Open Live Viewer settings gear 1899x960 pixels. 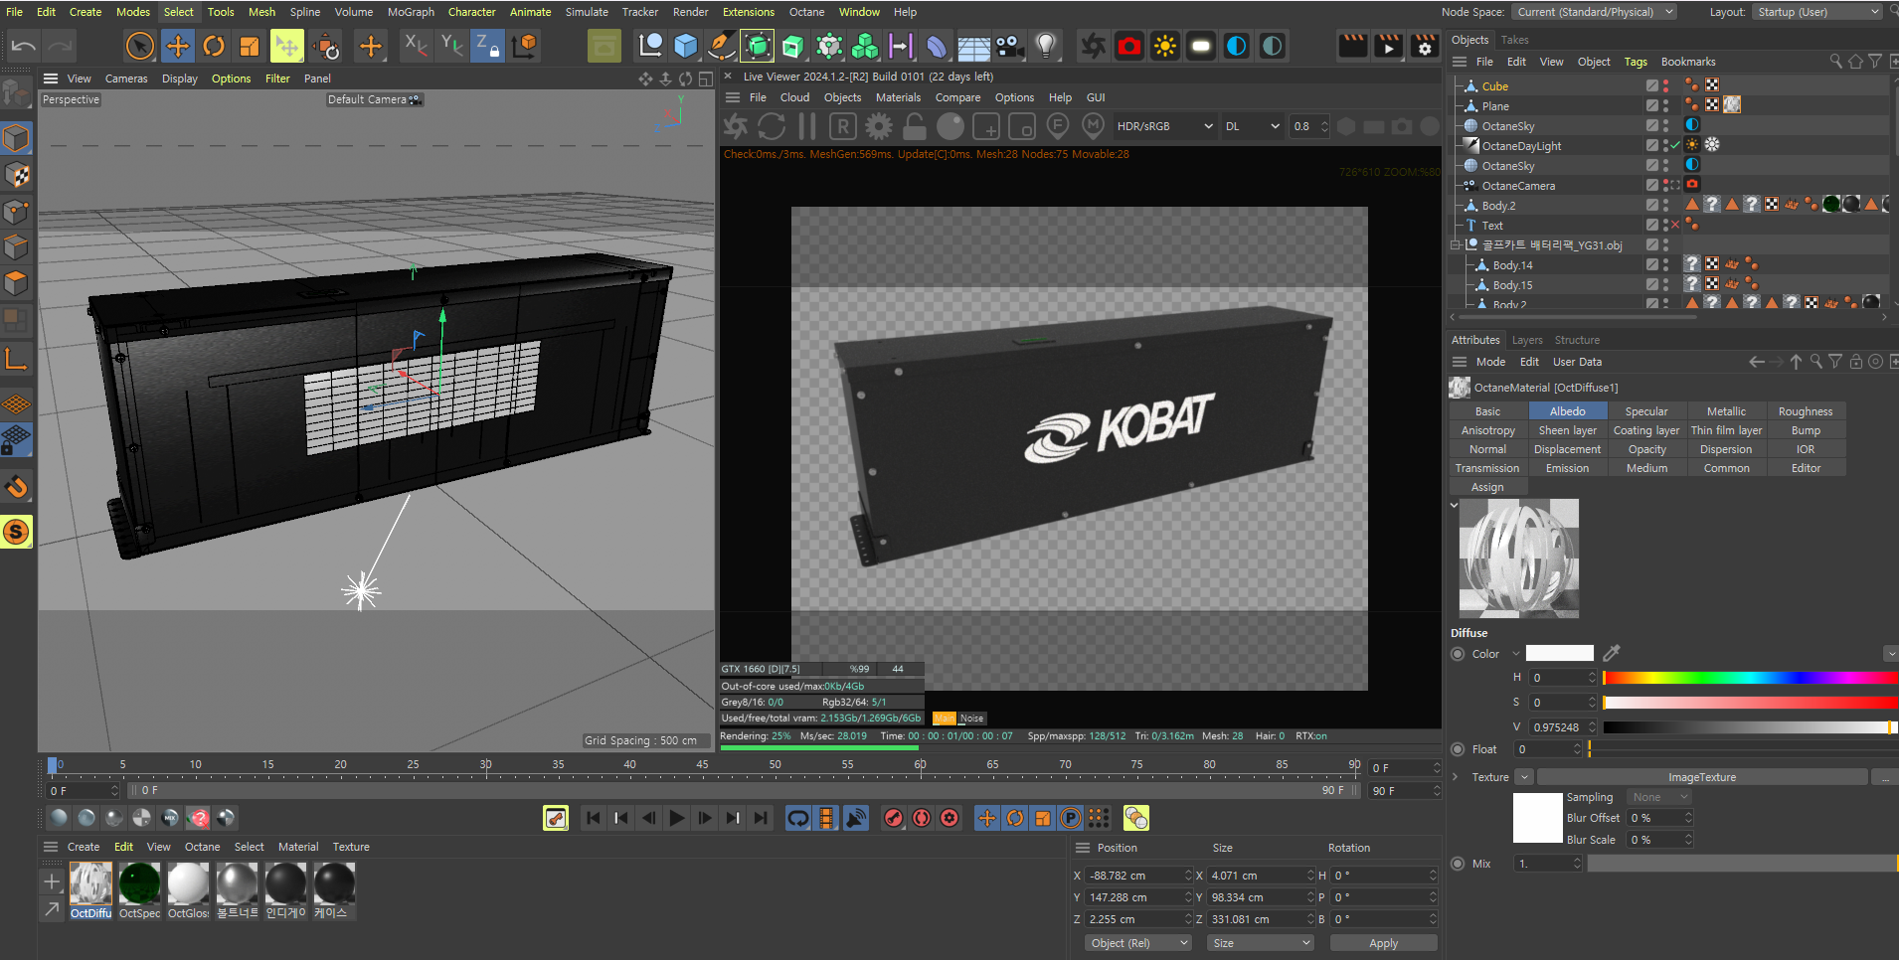click(x=879, y=126)
